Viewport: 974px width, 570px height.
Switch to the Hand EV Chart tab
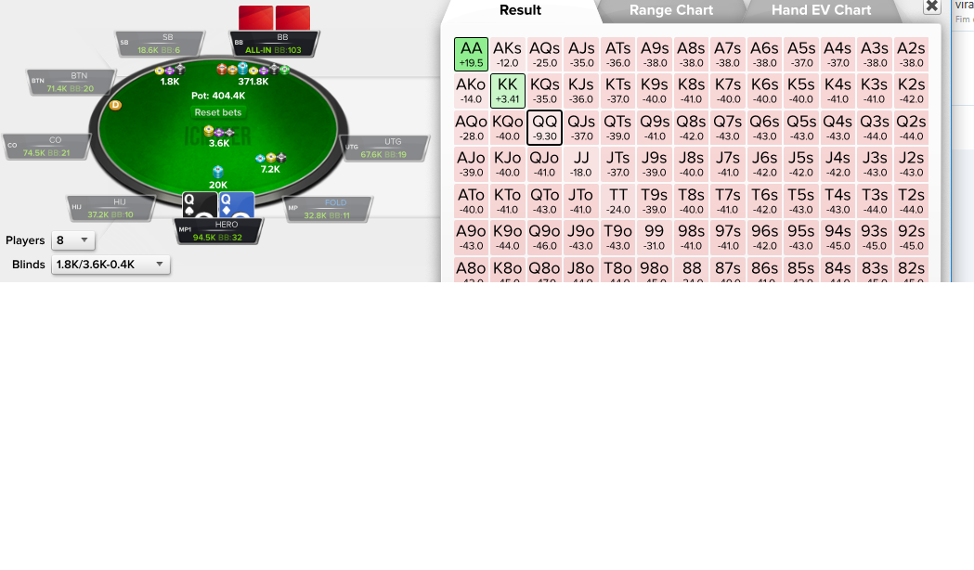click(x=821, y=10)
